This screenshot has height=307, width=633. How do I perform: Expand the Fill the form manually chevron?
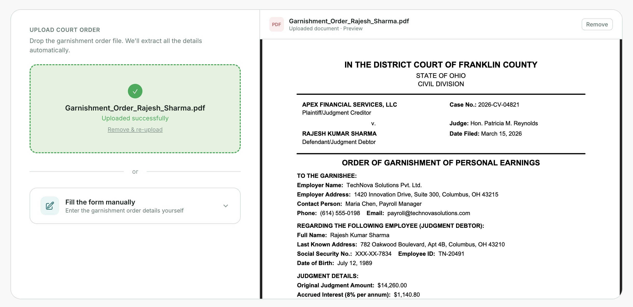(x=225, y=206)
